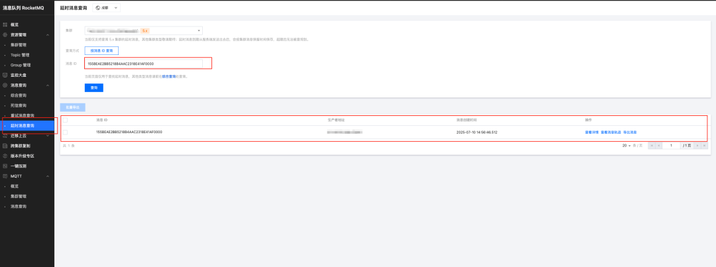This screenshot has width=716, height=267.
Task: Select all rows with the header checkbox
Action: coord(65,120)
